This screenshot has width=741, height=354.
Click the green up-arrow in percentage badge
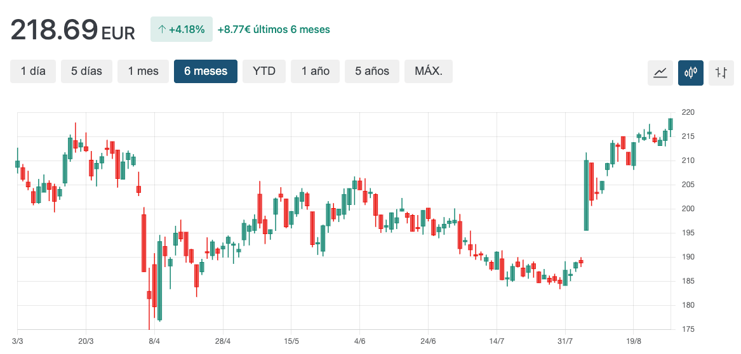pos(161,29)
